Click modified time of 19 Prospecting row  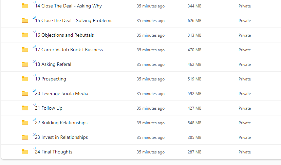coord(151,79)
